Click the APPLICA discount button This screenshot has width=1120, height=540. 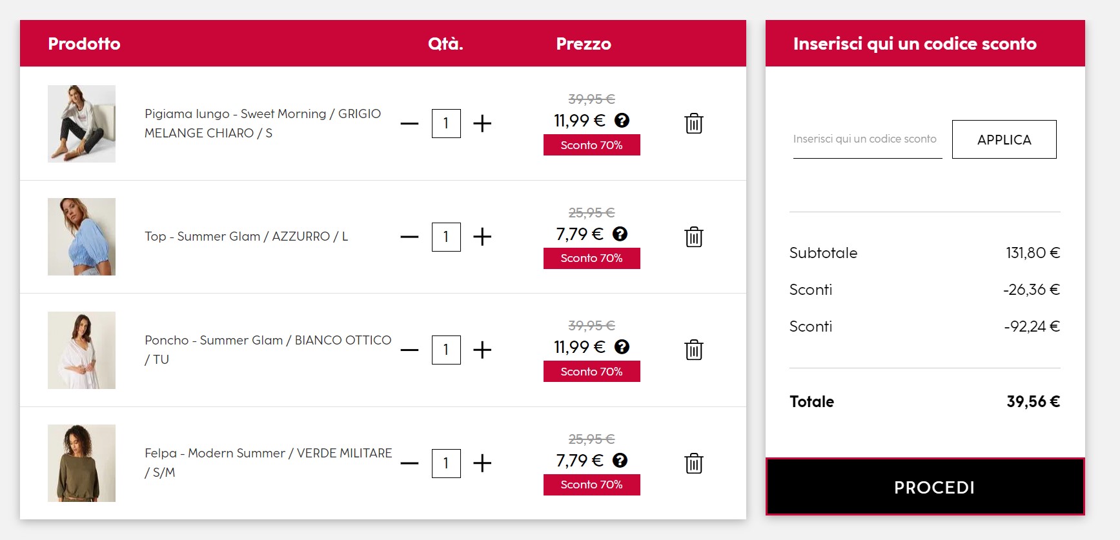(1004, 139)
